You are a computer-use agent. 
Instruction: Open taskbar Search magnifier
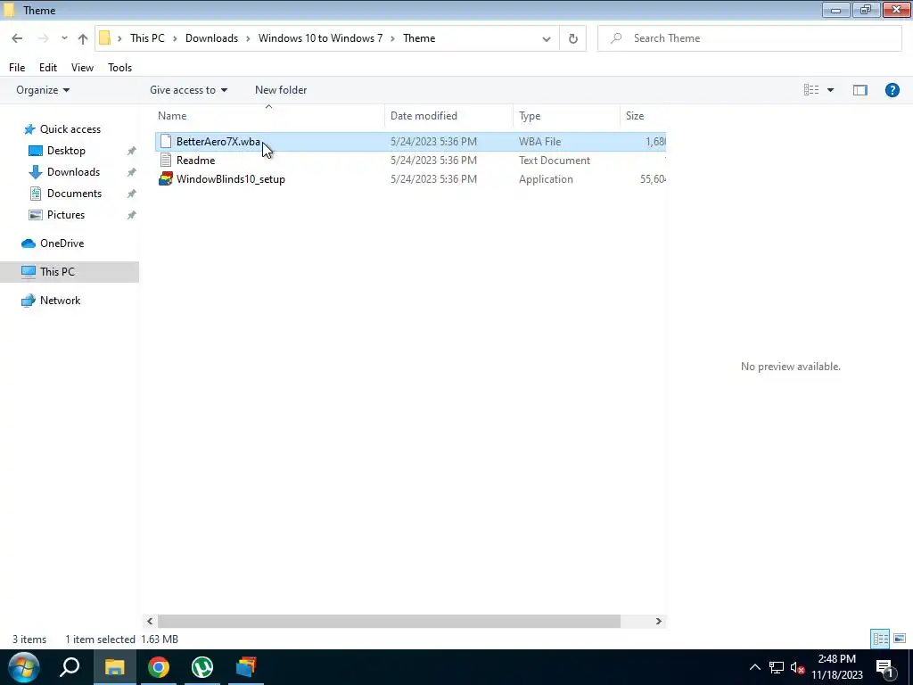(x=70, y=667)
